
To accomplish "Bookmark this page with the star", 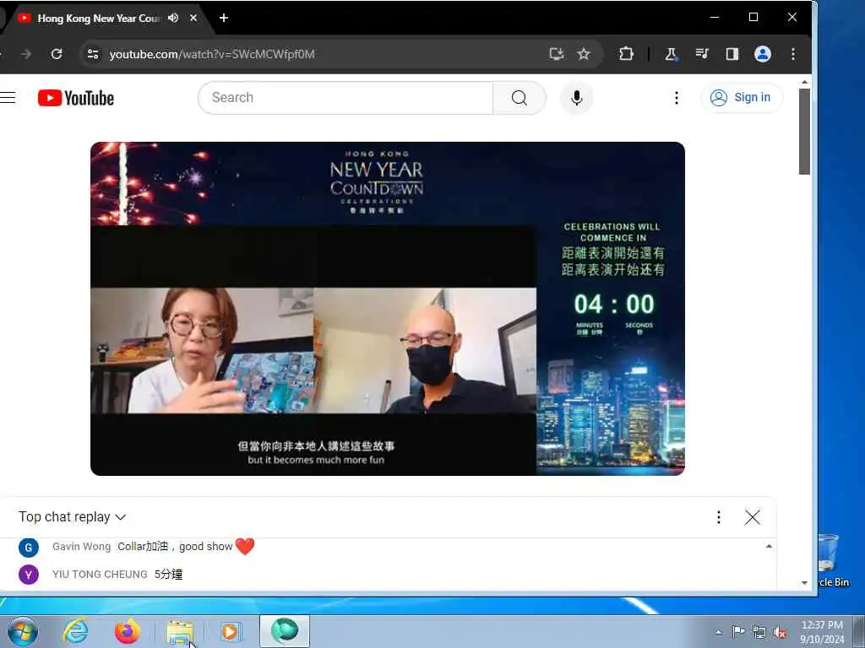I will [x=584, y=54].
